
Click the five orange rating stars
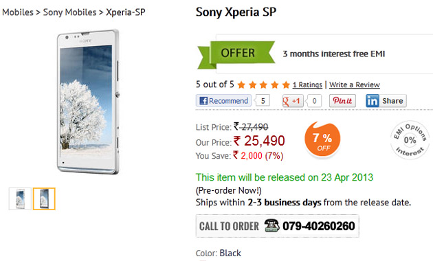pyautogui.click(x=263, y=84)
